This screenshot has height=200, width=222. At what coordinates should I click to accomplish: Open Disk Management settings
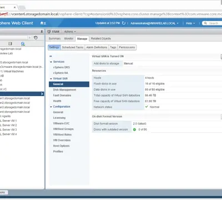(64, 90)
